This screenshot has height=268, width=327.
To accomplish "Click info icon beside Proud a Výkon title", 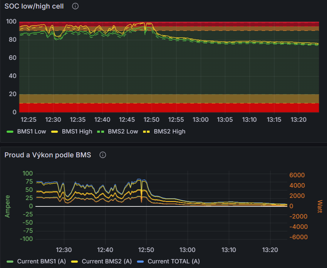I will coord(103,155).
